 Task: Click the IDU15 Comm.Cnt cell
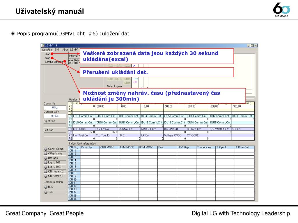click(x=220, y=123)
